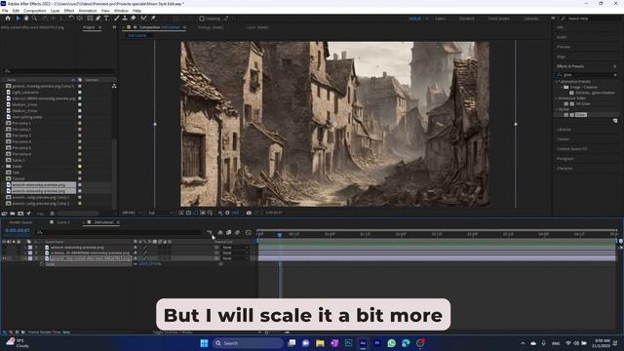Viewport: 624px width, 351px height.
Task: Click the Graph Editor icon in timeline
Action: [x=249, y=232]
